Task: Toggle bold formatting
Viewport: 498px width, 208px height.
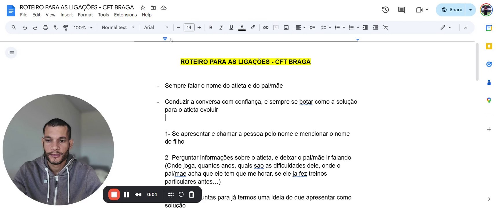Action: pyautogui.click(x=211, y=28)
